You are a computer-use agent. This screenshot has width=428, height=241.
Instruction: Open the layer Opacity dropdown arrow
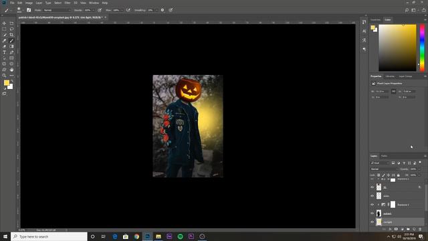click(x=419, y=169)
